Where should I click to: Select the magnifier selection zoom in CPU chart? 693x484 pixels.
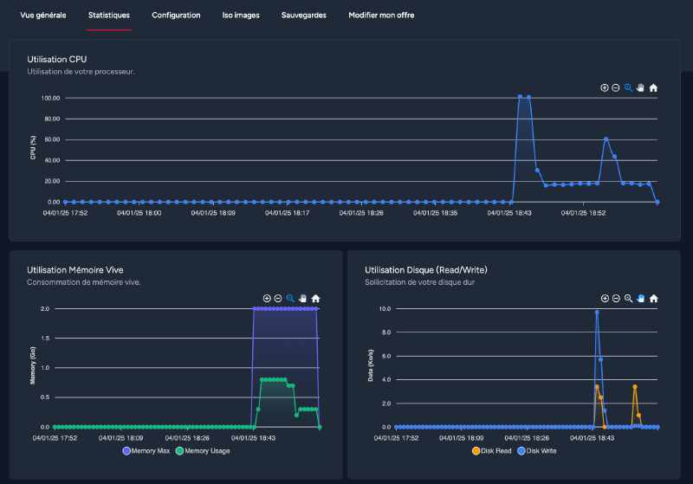629,87
